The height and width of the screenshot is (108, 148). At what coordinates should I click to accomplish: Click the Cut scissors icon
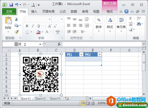(16, 19)
